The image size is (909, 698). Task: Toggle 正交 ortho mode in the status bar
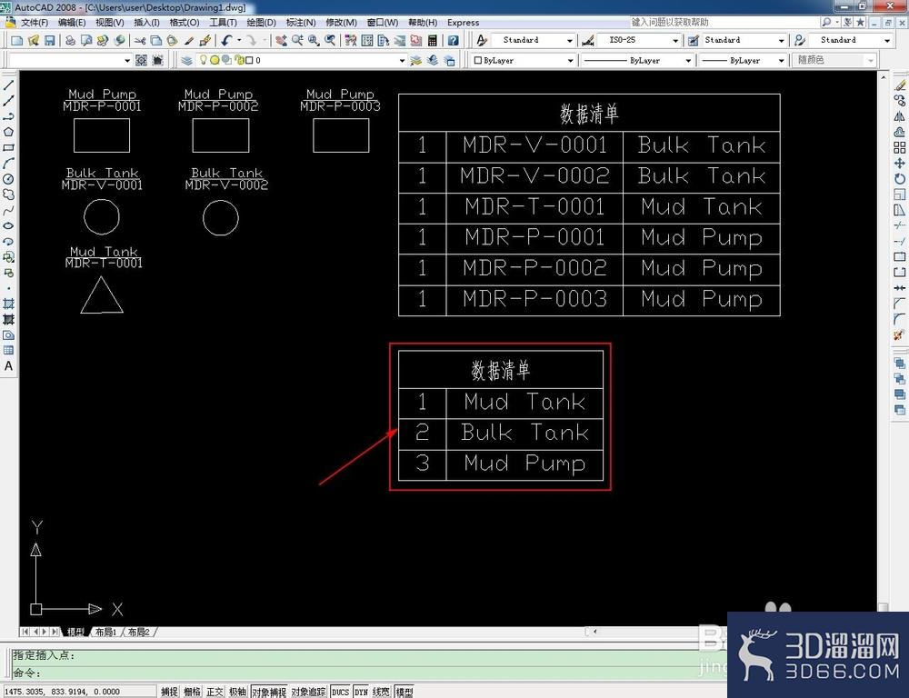[x=215, y=692]
